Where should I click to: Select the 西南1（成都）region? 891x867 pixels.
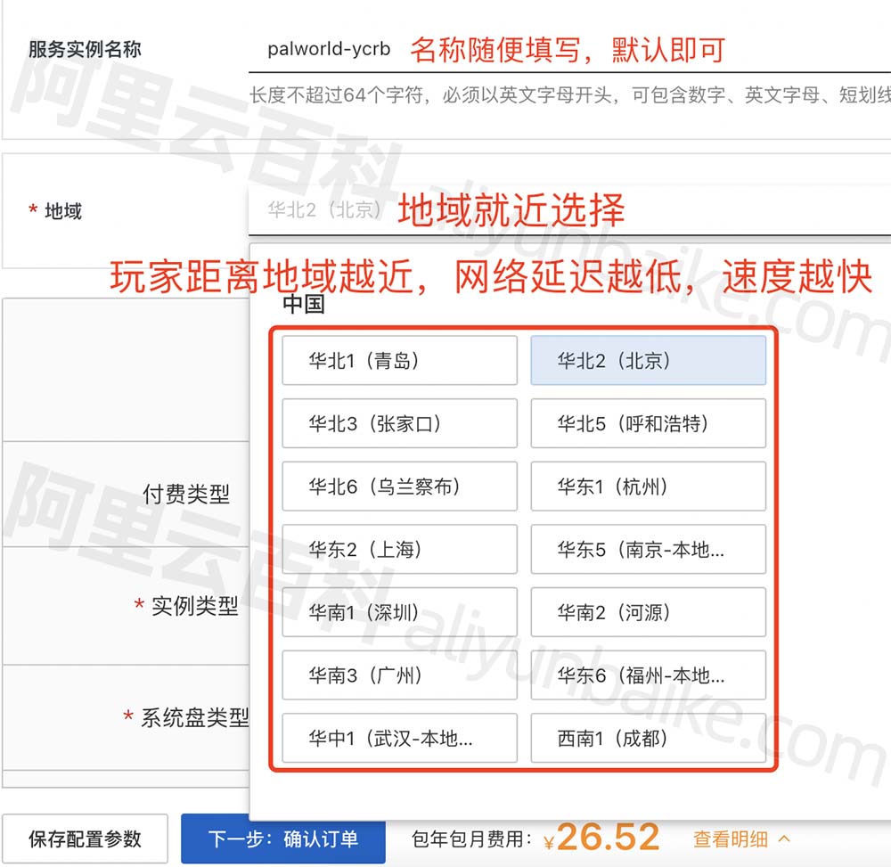coord(648,738)
